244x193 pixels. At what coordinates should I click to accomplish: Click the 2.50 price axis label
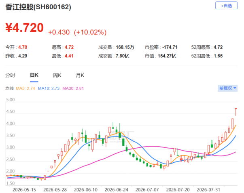tap(10, 159)
